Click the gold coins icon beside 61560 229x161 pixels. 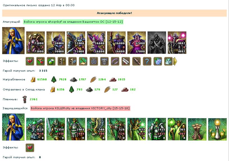[x=33, y=80]
